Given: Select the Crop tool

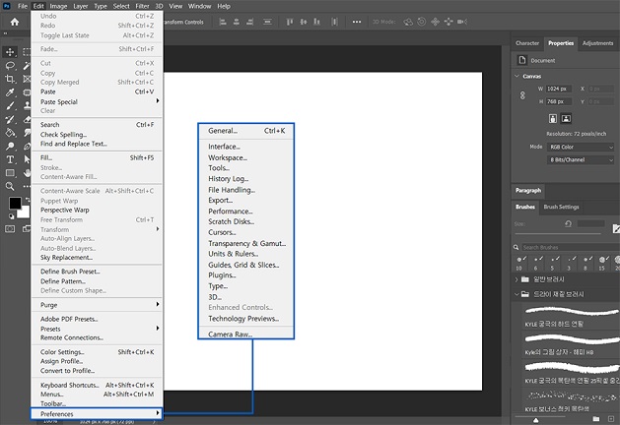Looking at the screenshot, I should click(10, 79).
